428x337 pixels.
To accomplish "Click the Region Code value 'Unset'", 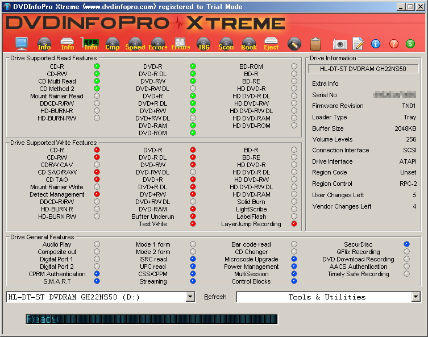I will [408, 172].
